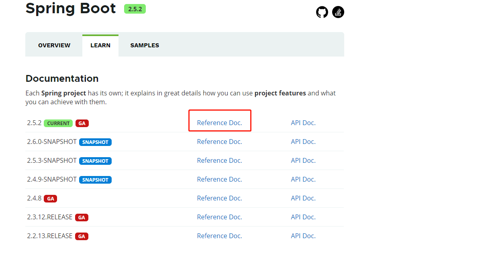The height and width of the screenshot is (255, 490).
Task: Open API Doc. for 2.3.12.RELEASE
Action: [303, 217]
